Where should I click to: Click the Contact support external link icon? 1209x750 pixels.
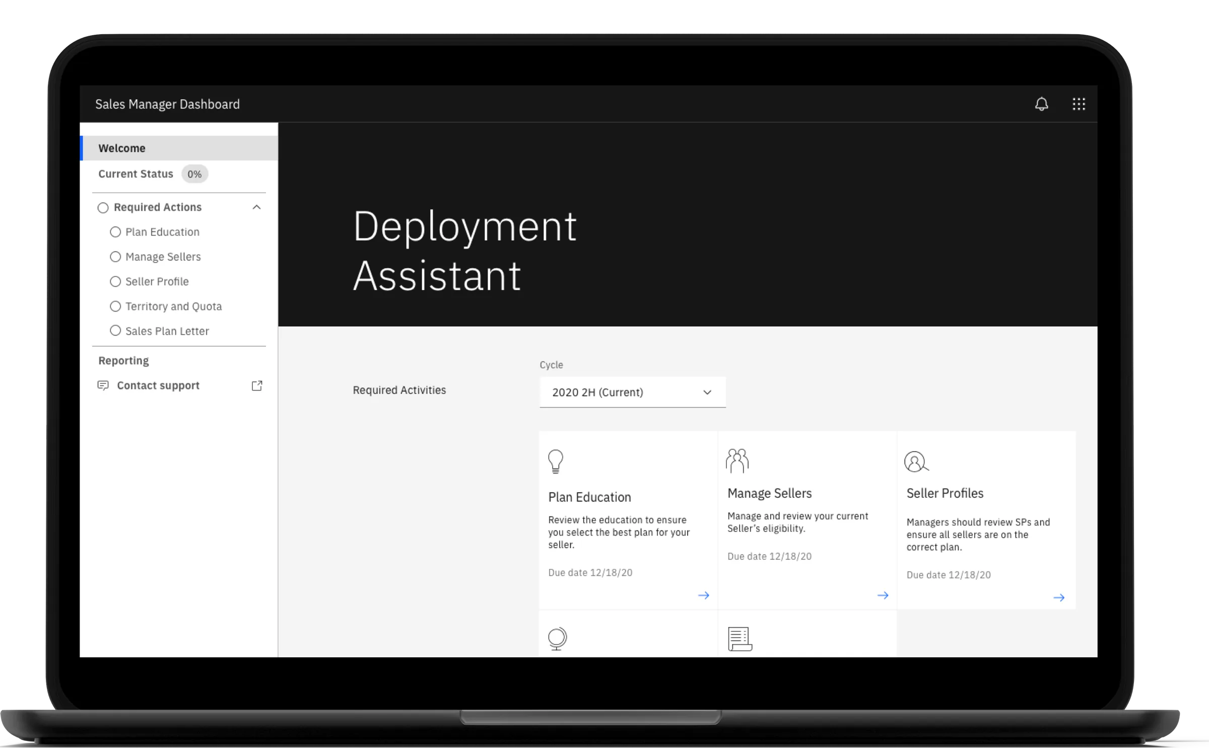pyautogui.click(x=257, y=386)
